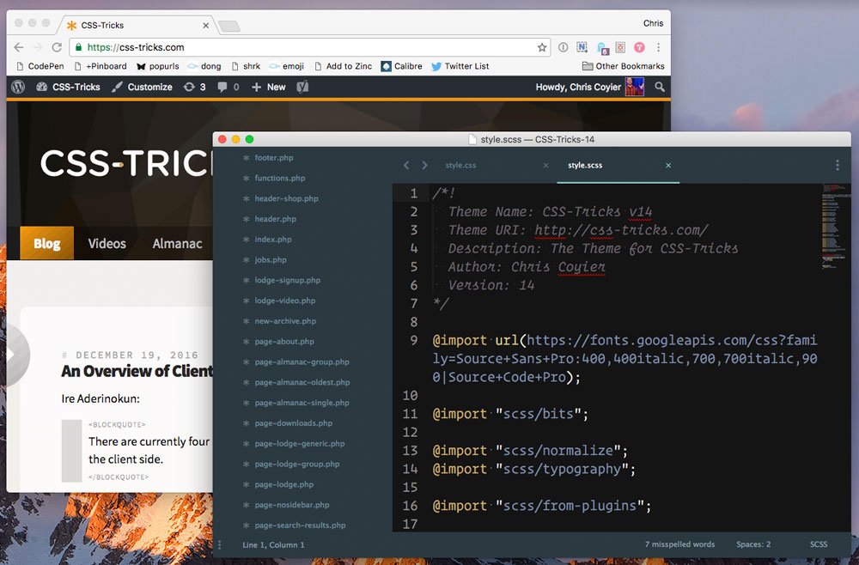This screenshot has width=859, height=565.
Task: Open header.php in the sidebar
Action: (276, 219)
